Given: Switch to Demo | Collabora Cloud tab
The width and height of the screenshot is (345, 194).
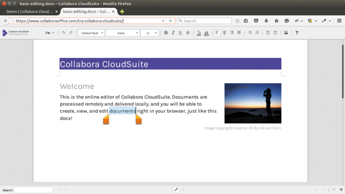Looking at the screenshot, I should (30, 11).
